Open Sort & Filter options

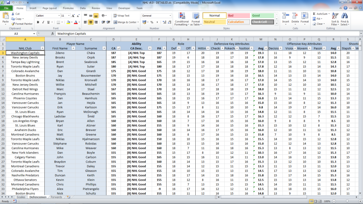pyautogui.click(x=335, y=19)
